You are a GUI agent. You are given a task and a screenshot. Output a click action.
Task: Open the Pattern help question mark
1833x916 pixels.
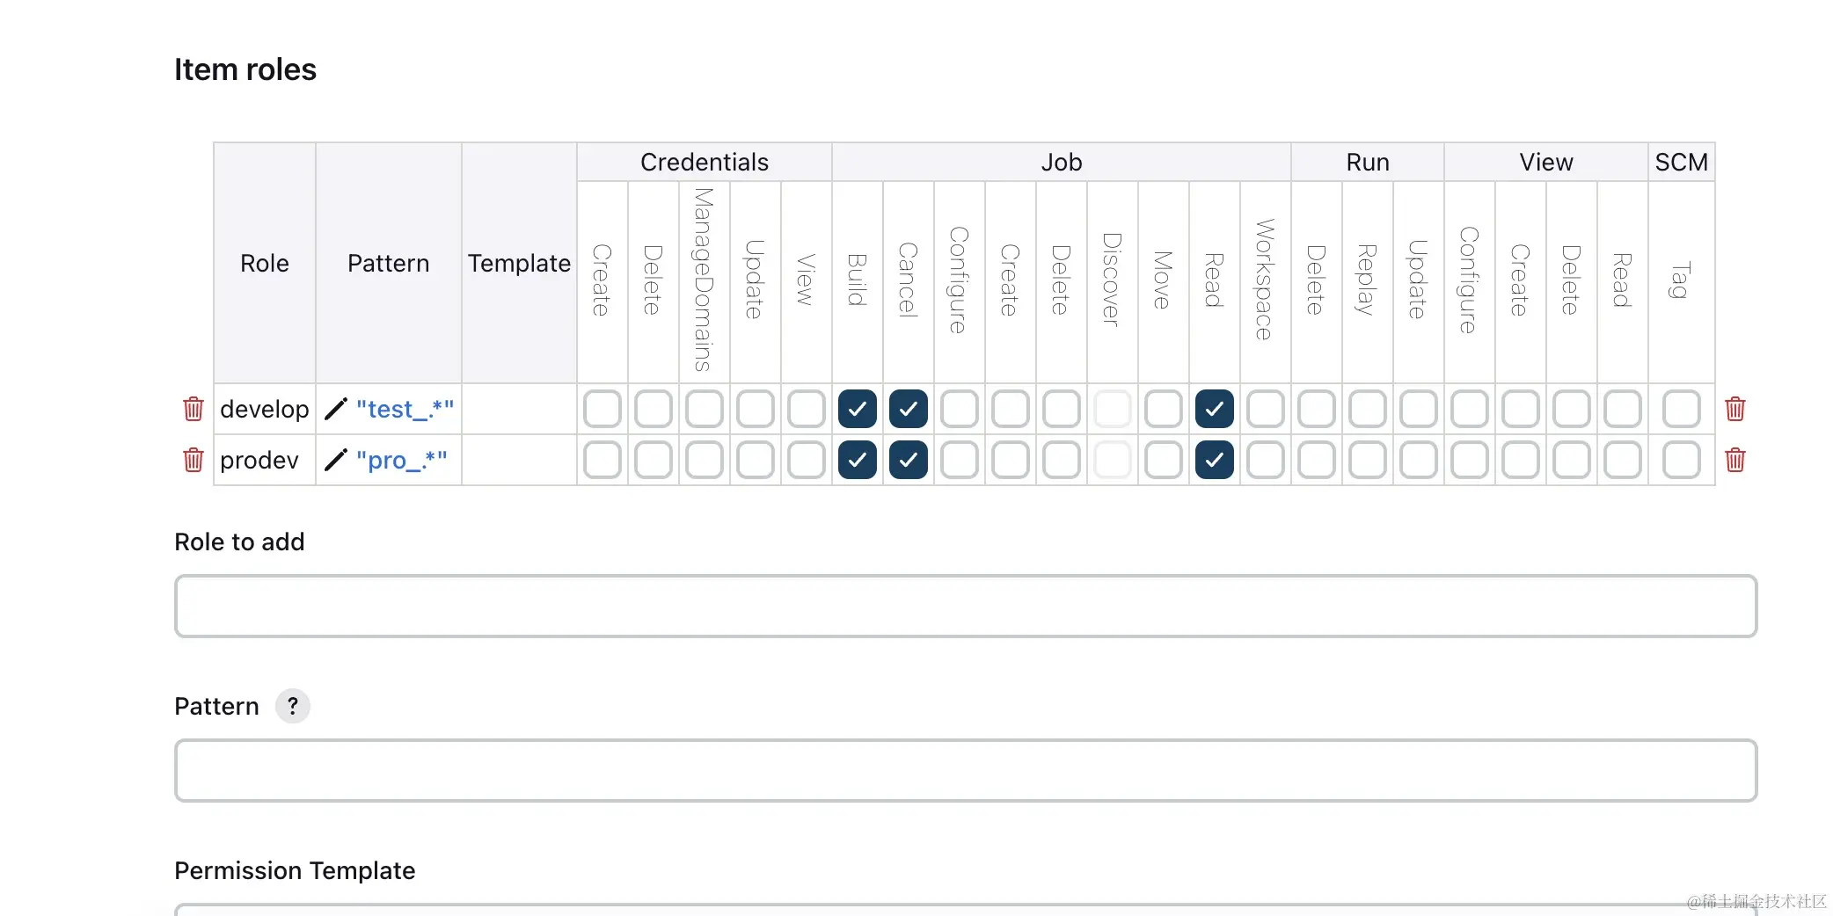point(293,706)
